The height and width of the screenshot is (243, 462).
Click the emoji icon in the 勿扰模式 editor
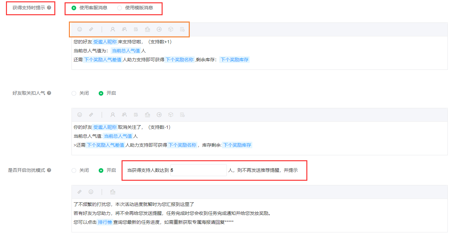pyautogui.click(x=91, y=192)
